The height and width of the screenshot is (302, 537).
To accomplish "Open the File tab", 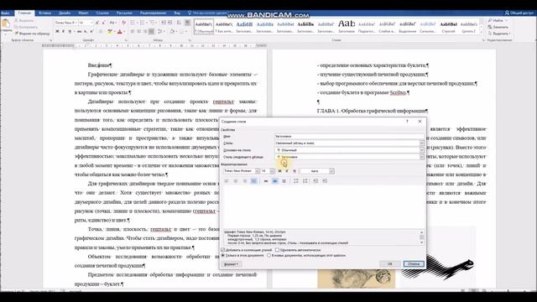I will click(x=5, y=13).
